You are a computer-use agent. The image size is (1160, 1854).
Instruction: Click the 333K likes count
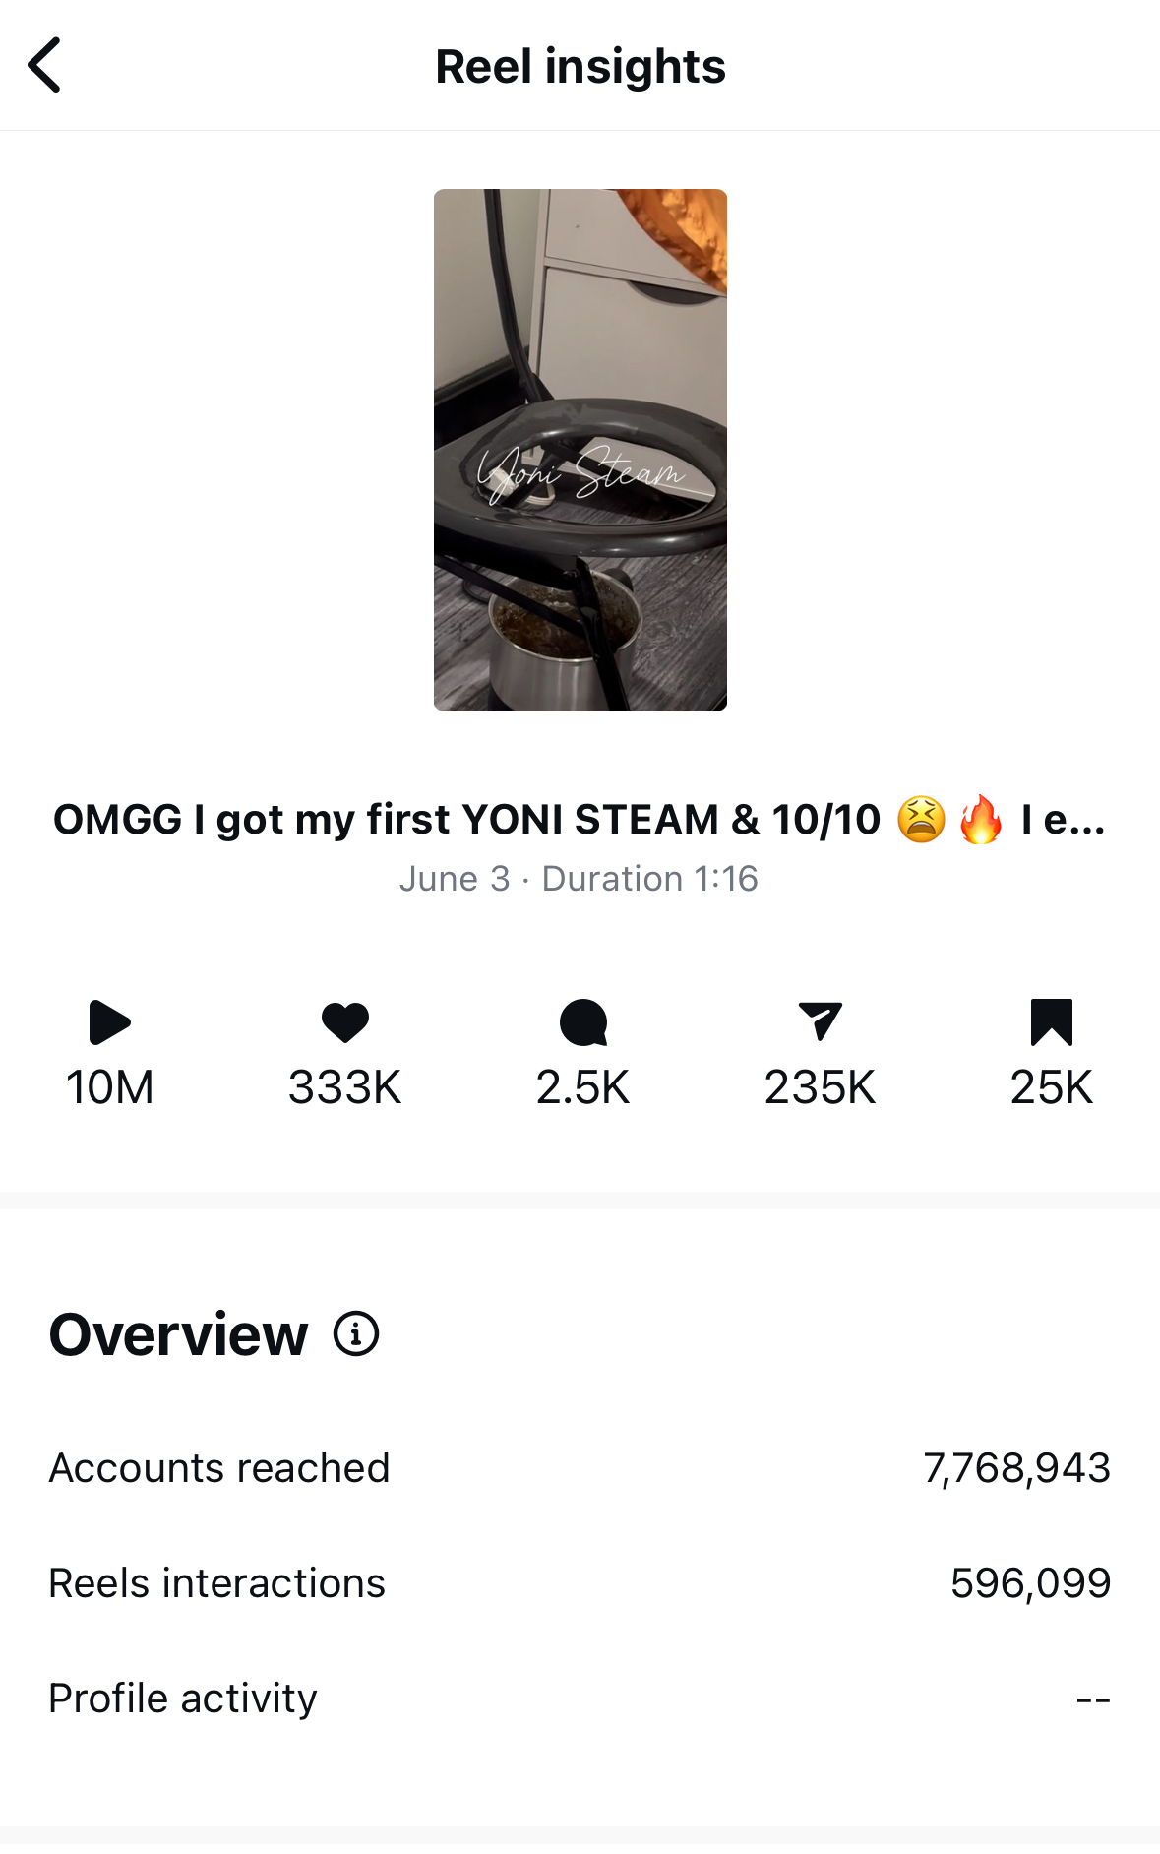[345, 1087]
